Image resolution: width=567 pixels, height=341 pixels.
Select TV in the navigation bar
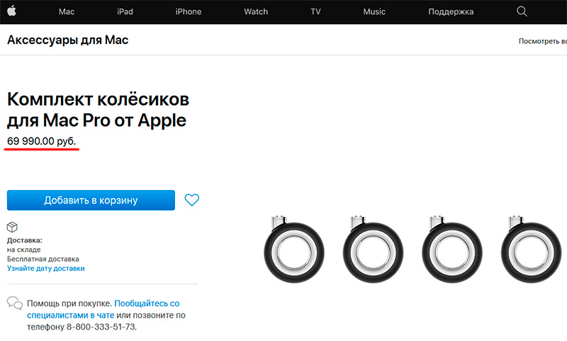315,12
